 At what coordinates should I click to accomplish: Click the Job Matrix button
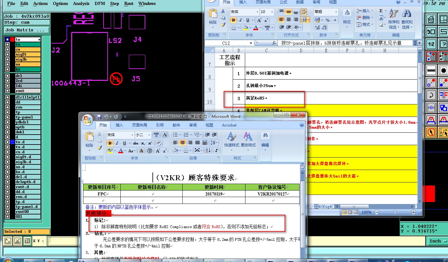coord(26,30)
